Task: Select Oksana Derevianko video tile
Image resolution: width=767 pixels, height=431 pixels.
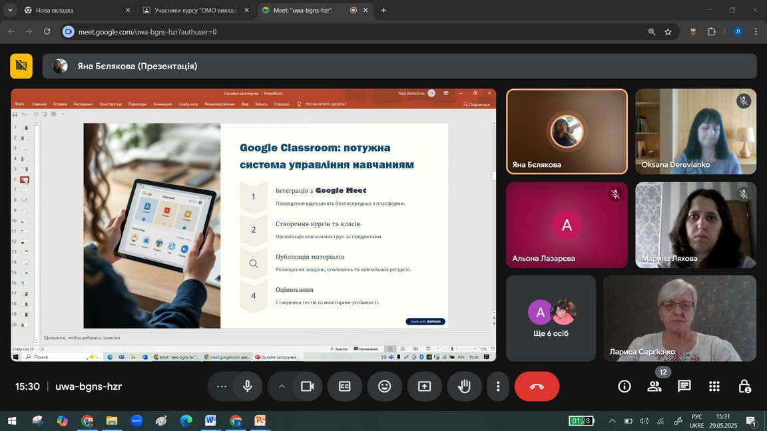Action: (x=696, y=132)
